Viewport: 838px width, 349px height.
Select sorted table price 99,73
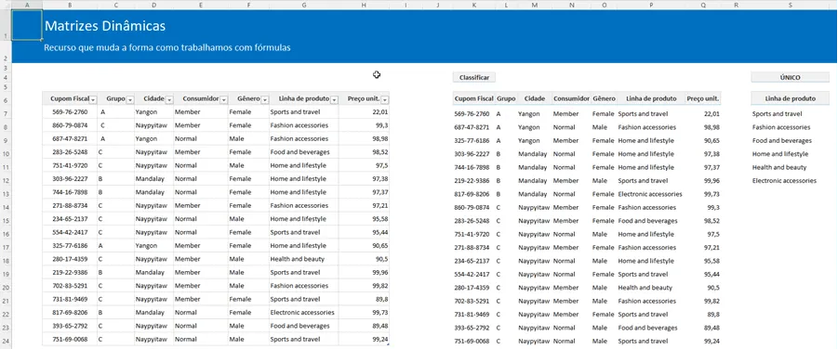coord(703,194)
